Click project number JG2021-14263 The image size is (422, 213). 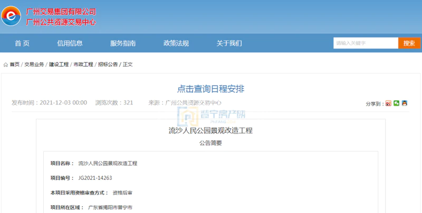click(95, 178)
